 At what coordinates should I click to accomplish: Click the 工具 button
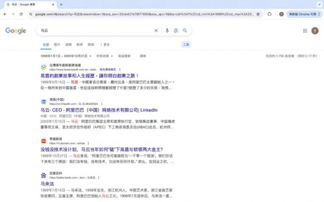pos(186,44)
